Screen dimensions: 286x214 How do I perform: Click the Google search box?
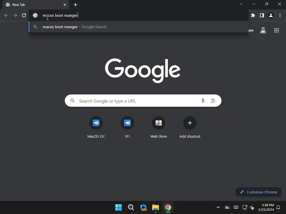coord(143,101)
